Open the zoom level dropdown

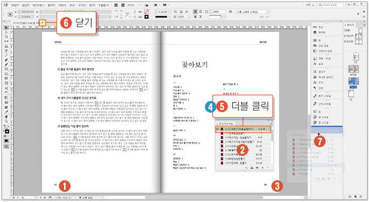coord(140,5)
